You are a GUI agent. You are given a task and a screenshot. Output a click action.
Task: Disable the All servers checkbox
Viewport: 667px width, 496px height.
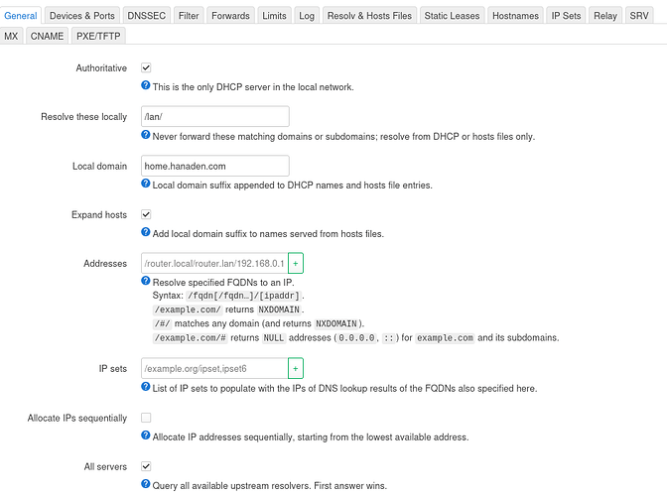(x=146, y=466)
